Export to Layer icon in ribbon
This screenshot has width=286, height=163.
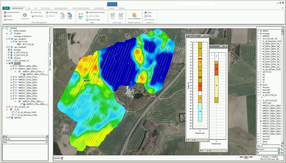coord(146,12)
